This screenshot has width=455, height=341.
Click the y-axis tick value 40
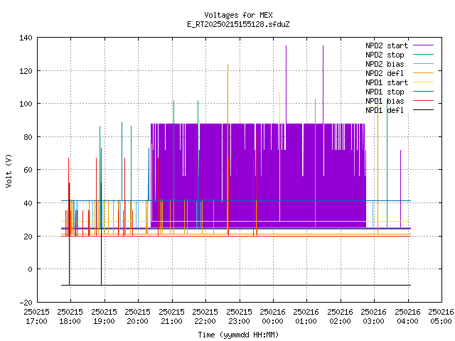click(28, 203)
